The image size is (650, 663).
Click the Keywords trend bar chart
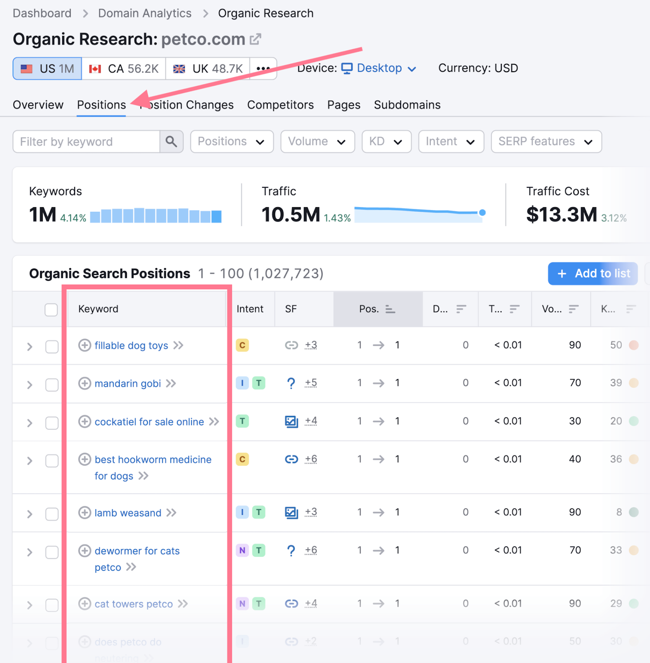[156, 215]
